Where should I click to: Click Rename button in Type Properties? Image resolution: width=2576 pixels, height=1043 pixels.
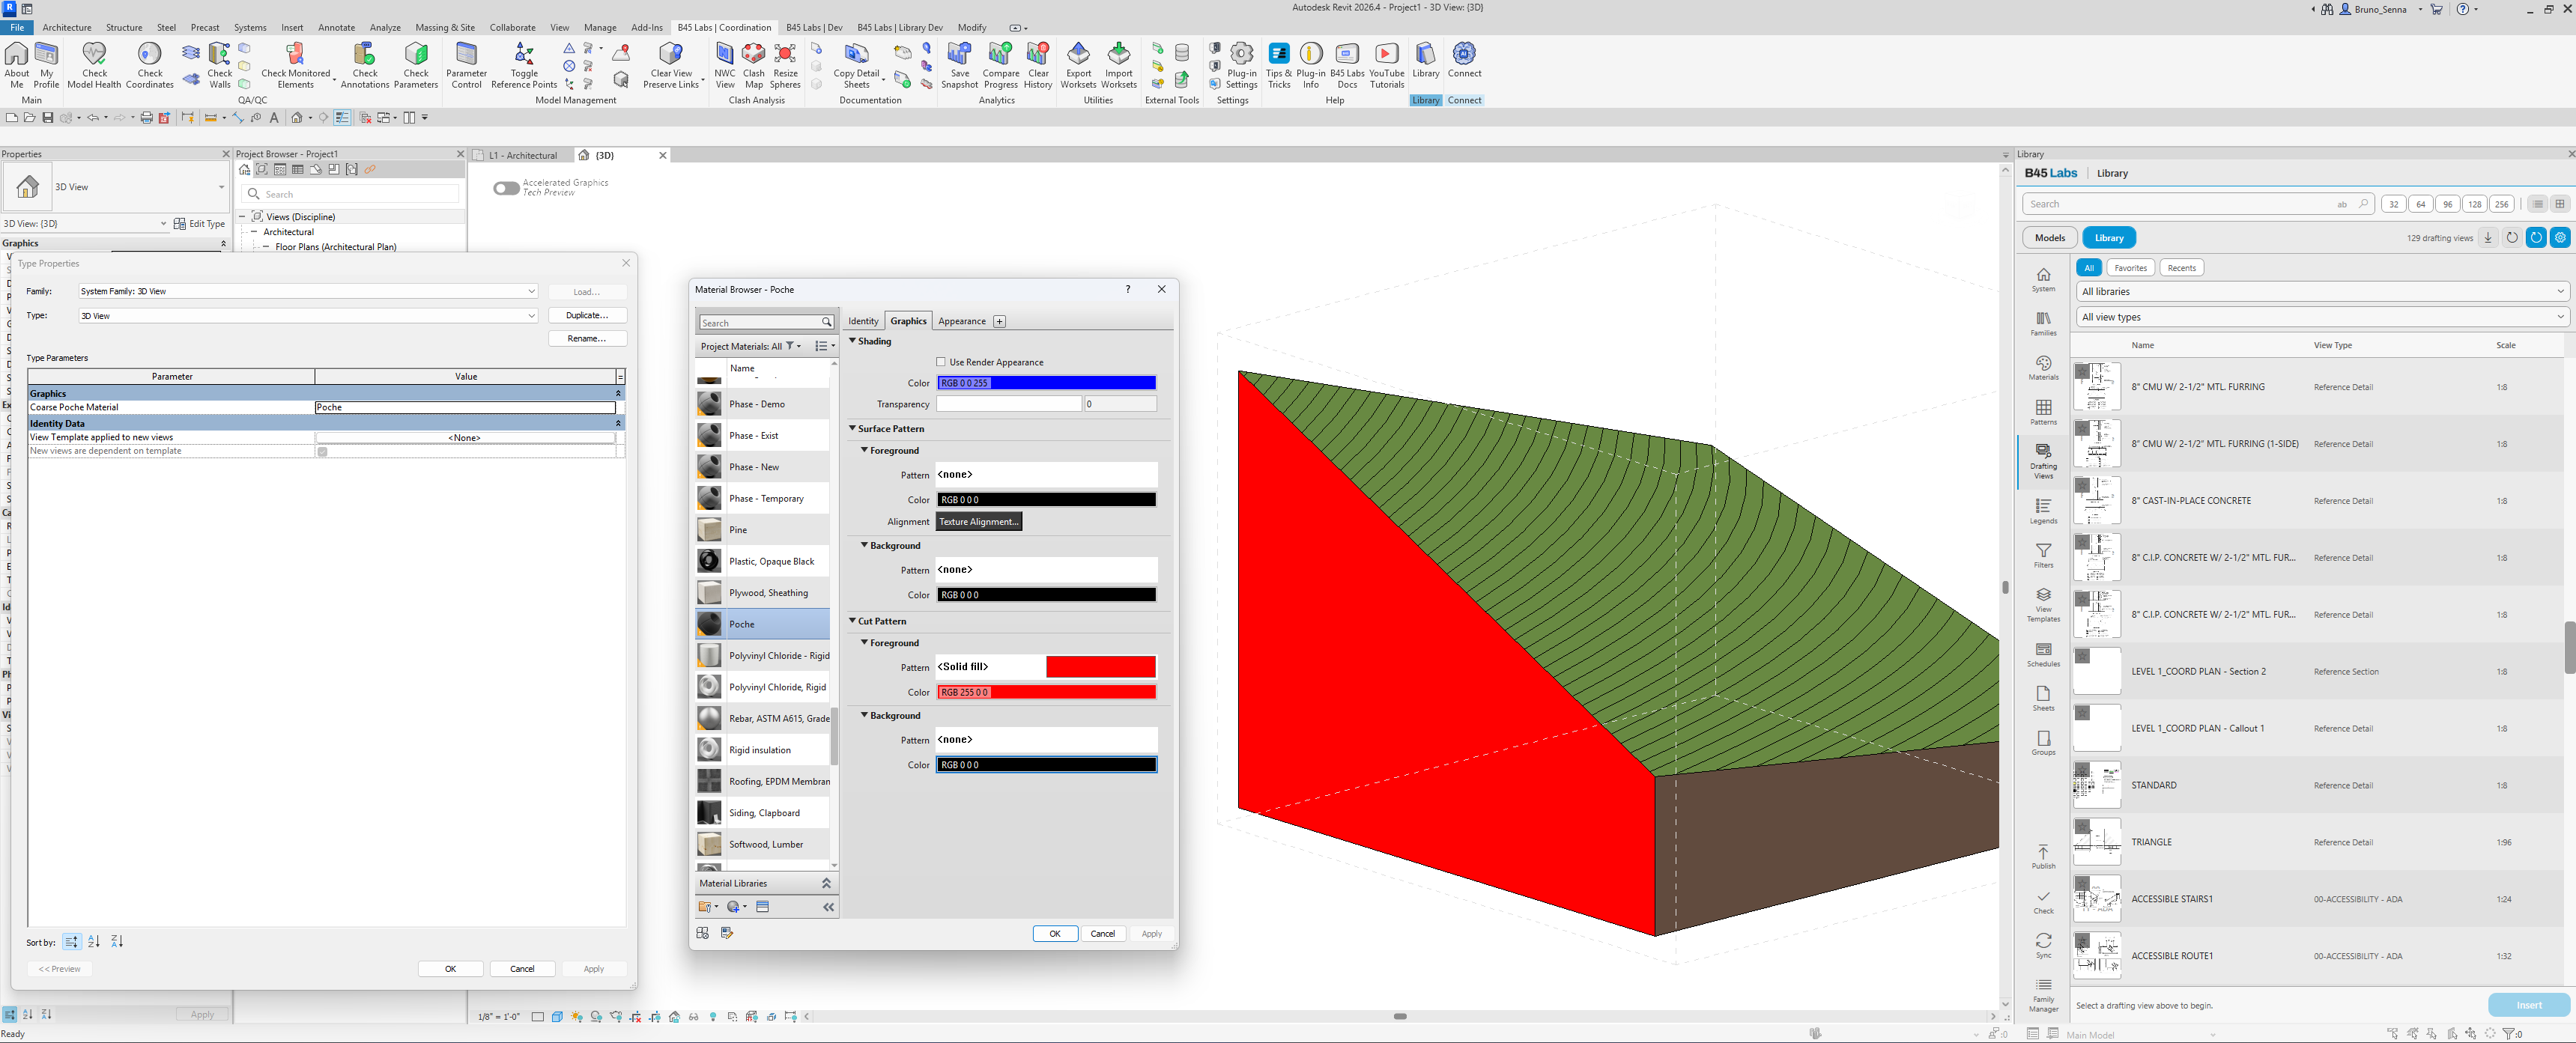pos(587,339)
